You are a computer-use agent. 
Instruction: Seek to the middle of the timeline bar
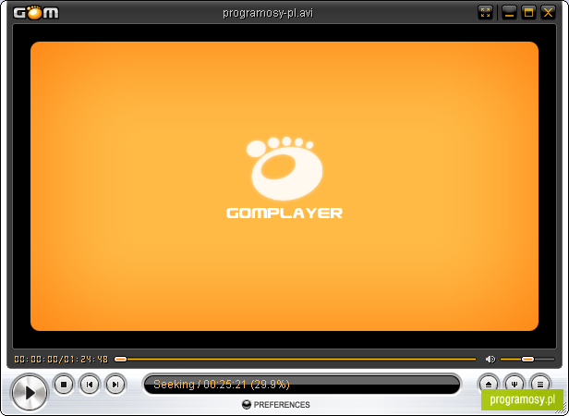[295, 359]
